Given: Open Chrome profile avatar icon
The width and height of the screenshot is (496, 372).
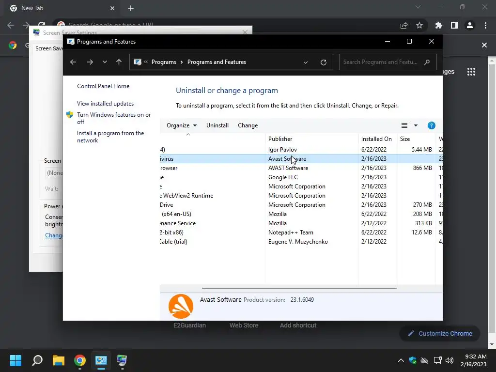Looking at the screenshot, I should pyautogui.click(x=470, y=25).
